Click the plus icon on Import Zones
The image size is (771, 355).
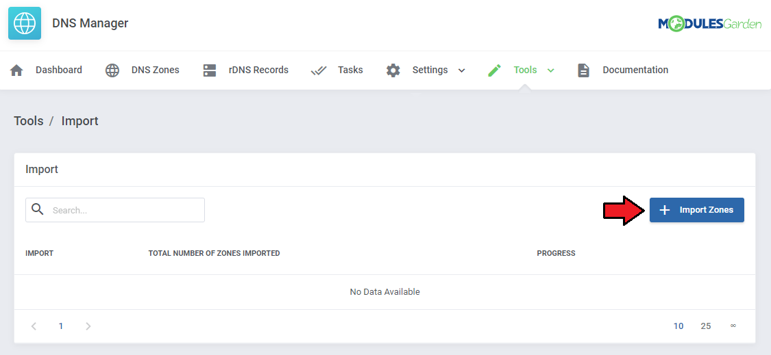pyautogui.click(x=664, y=210)
